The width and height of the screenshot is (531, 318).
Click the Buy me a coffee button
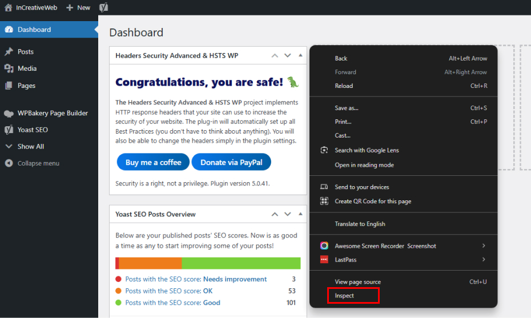coord(153,162)
